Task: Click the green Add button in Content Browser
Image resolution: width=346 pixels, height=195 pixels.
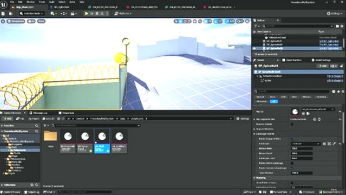Action: click(x=8, y=119)
